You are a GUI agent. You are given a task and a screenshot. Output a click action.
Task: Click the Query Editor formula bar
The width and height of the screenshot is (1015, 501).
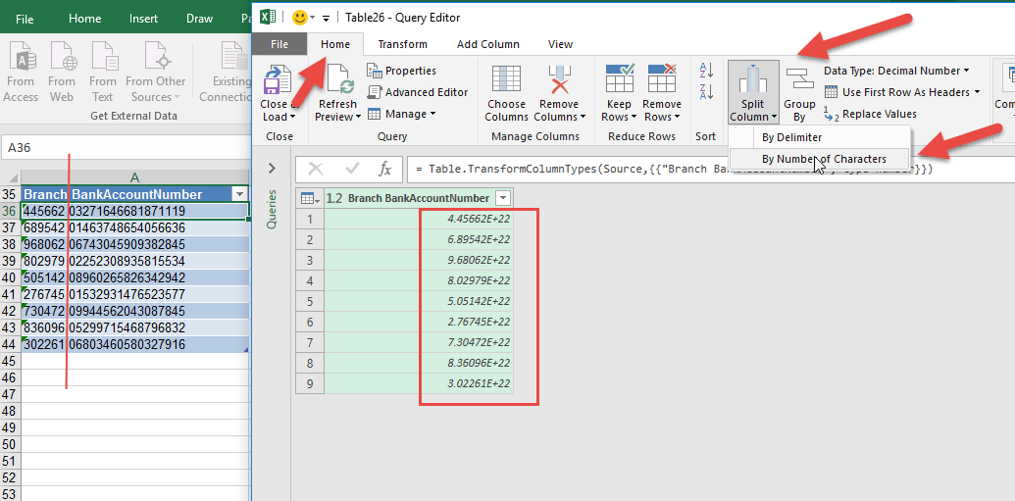click(709, 169)
